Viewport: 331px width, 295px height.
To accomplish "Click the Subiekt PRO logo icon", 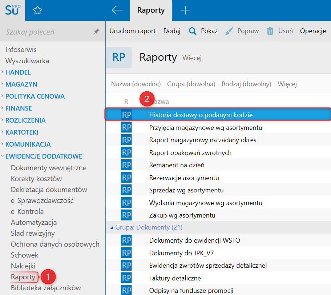I will 12,10.
